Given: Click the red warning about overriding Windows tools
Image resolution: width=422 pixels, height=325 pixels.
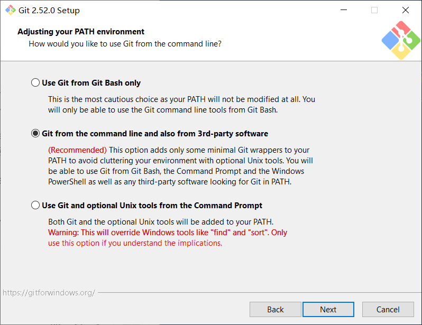Looking at the screenshot, I should (167, 233).
